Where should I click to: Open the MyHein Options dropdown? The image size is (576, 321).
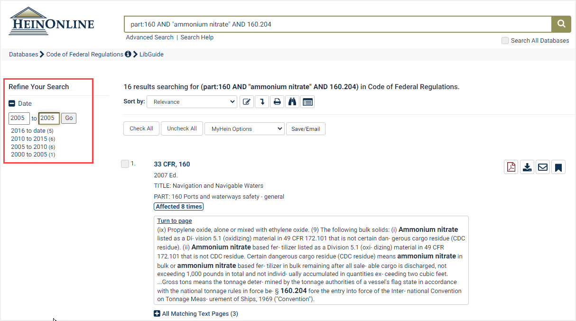[244, 128]
